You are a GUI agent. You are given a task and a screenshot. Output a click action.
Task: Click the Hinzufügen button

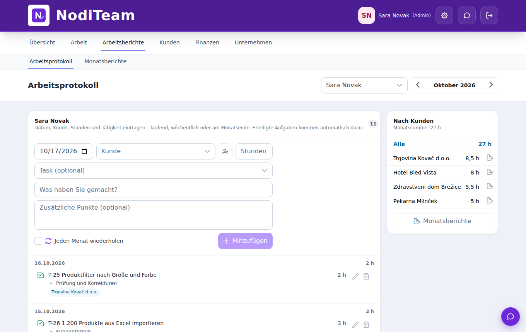245,241
